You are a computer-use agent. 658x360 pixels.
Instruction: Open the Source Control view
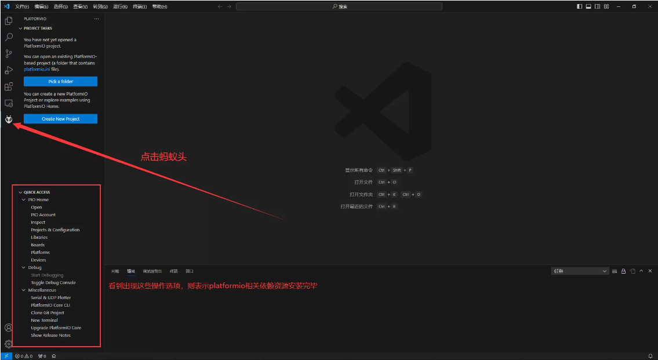tap(8, 54)
